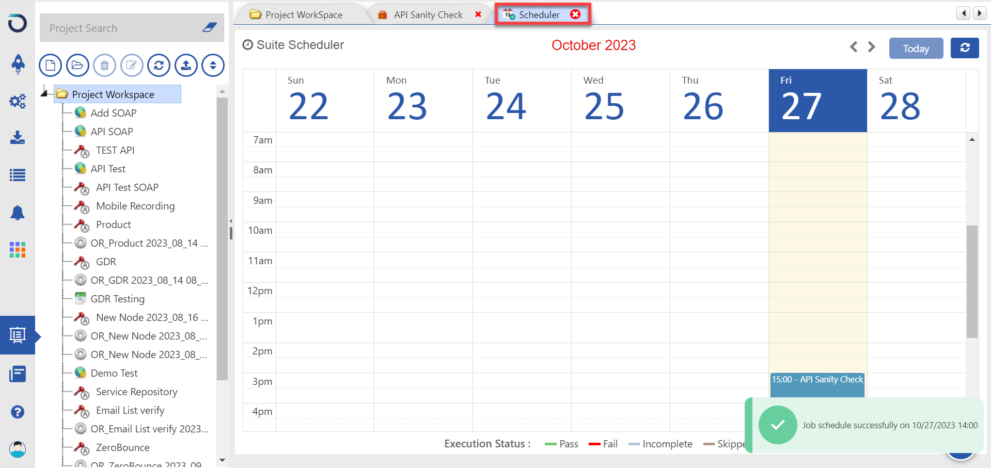Click the project tree scroll down arrow
The width and height of the screenshot is (991, 468).
(222, 460)
